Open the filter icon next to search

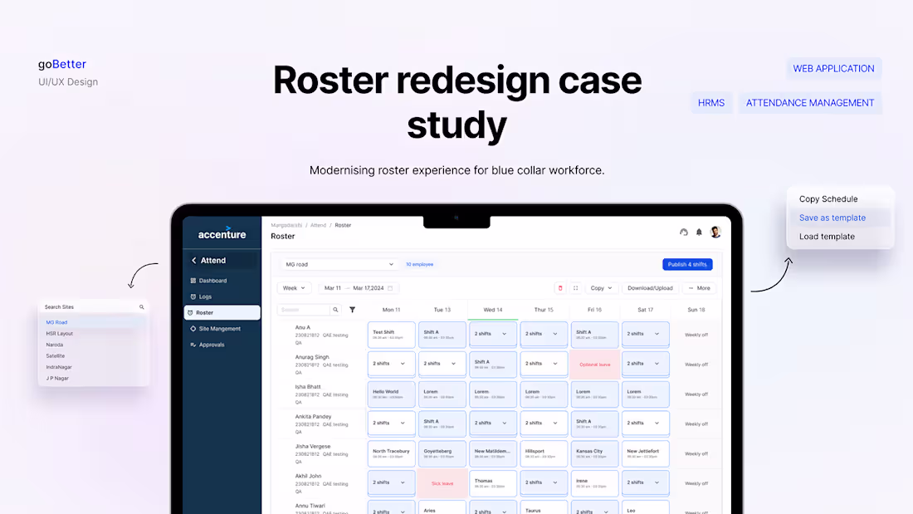click(x=353, y=309)
